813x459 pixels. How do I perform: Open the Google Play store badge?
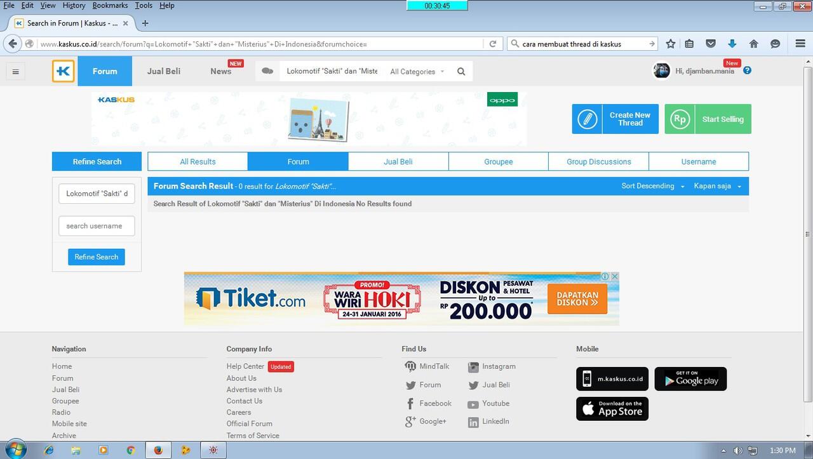tap(690, 379)
